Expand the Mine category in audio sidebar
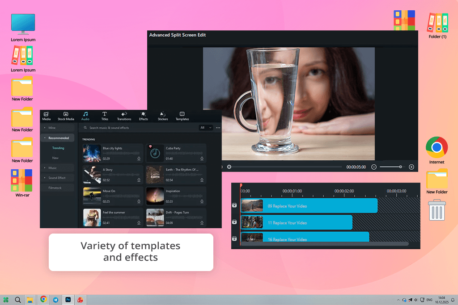Screen dimensions: 458x305 57,128
